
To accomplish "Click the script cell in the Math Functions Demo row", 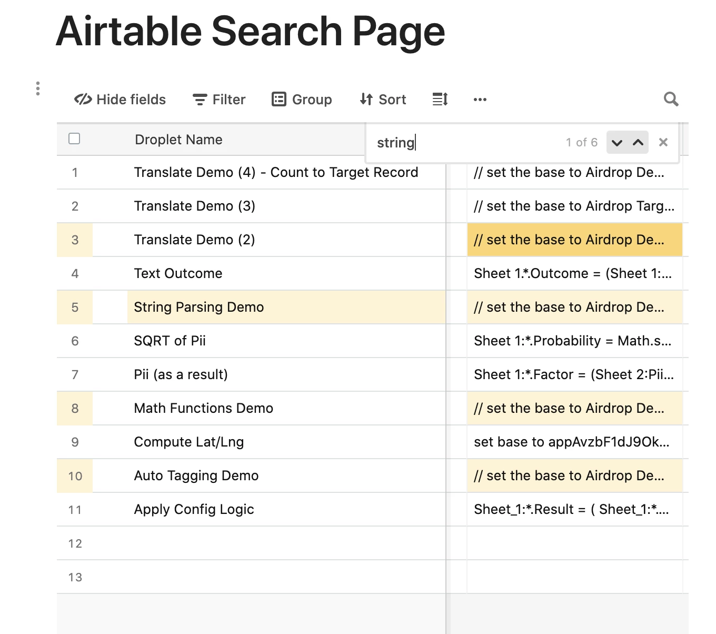I will [x=575, y=408].
